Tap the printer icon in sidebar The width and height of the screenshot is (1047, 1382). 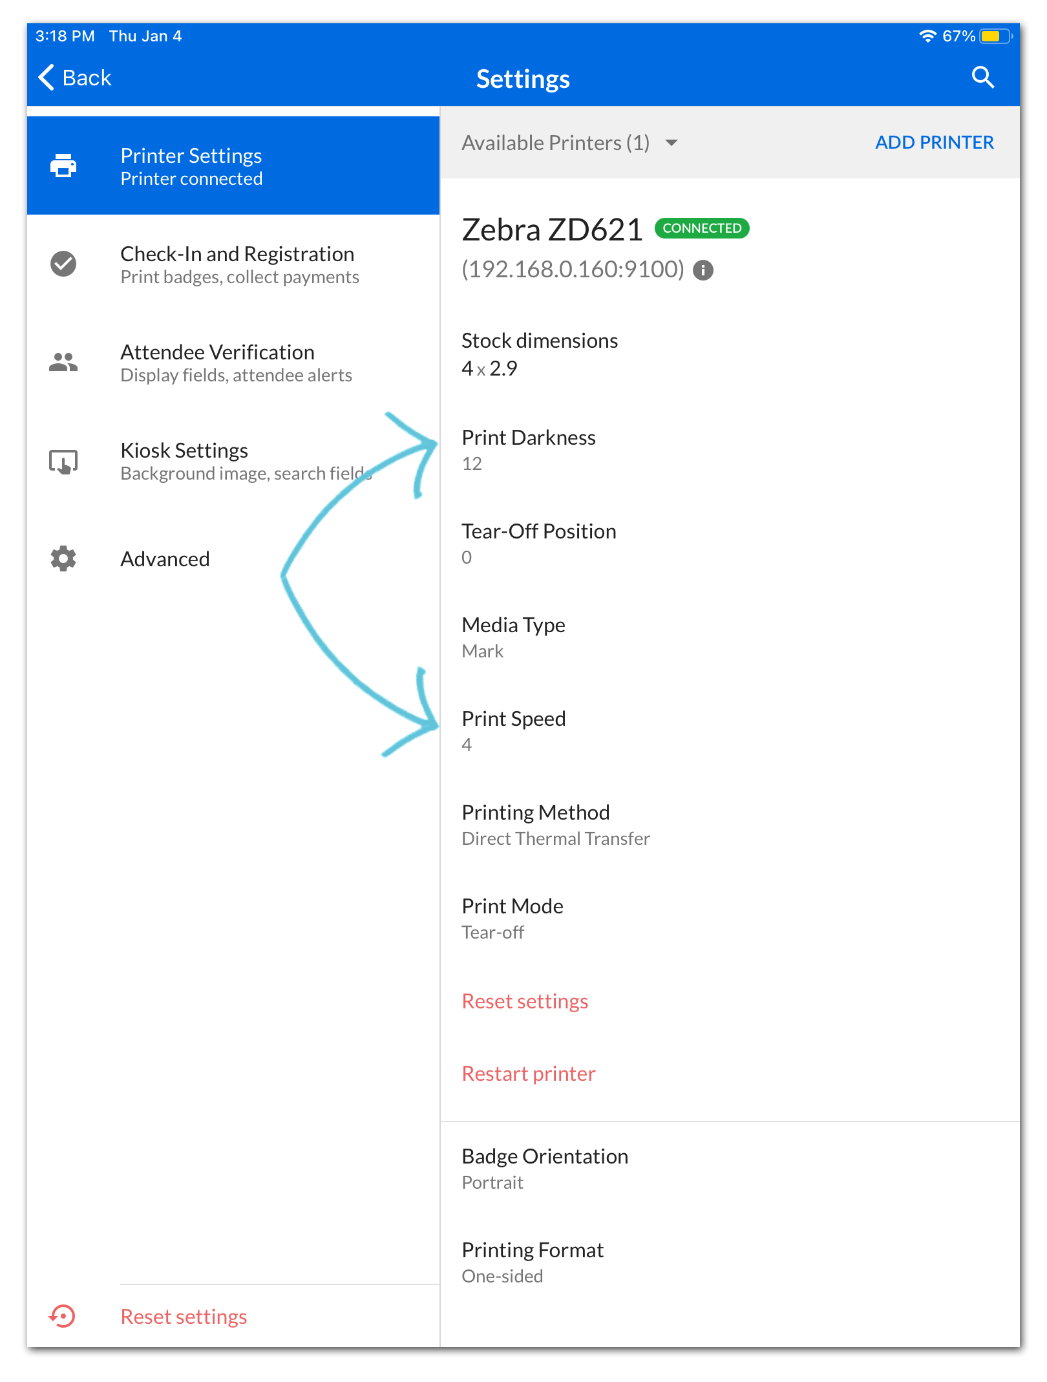pyautogui.click(x=63, y=165)
